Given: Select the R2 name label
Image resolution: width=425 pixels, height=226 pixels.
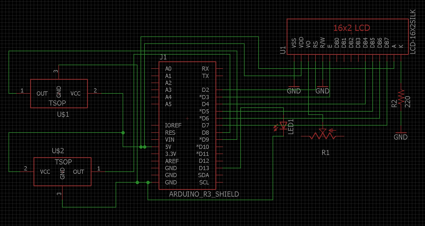Looking at the screenshot, I should coord(394,104).
